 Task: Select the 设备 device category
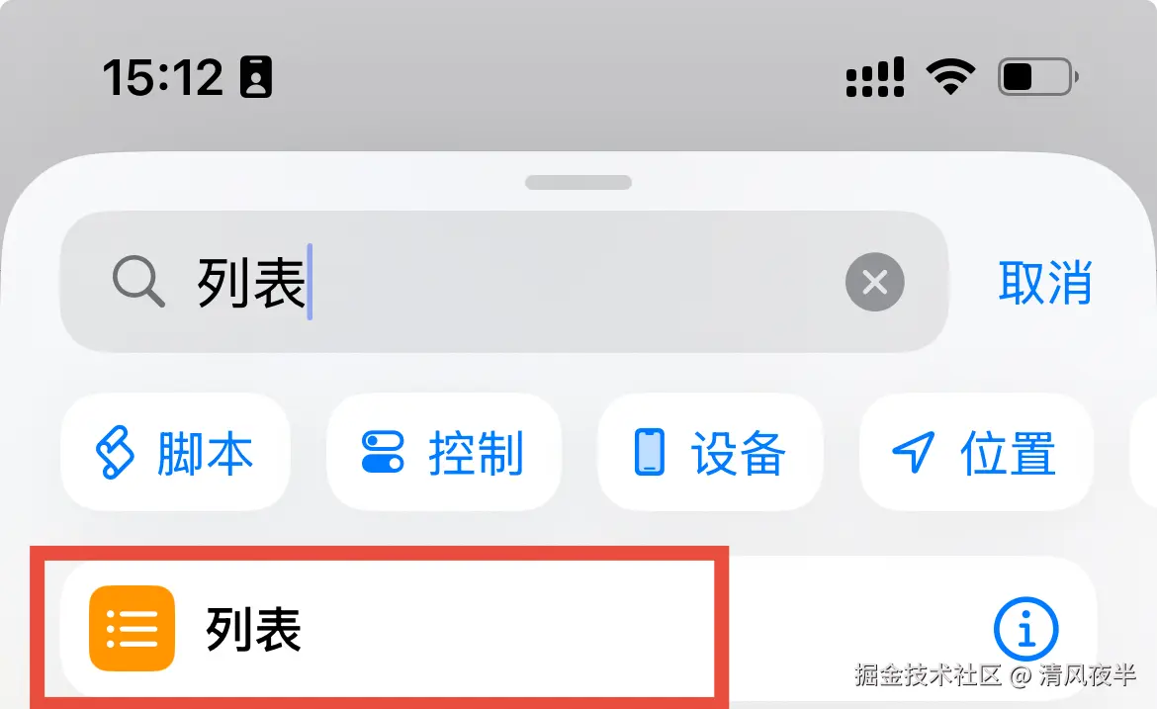tap(710, 452)
